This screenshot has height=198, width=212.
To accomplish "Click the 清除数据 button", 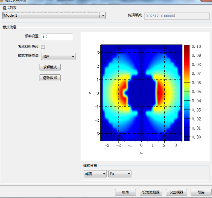I will tap(50, 78).
